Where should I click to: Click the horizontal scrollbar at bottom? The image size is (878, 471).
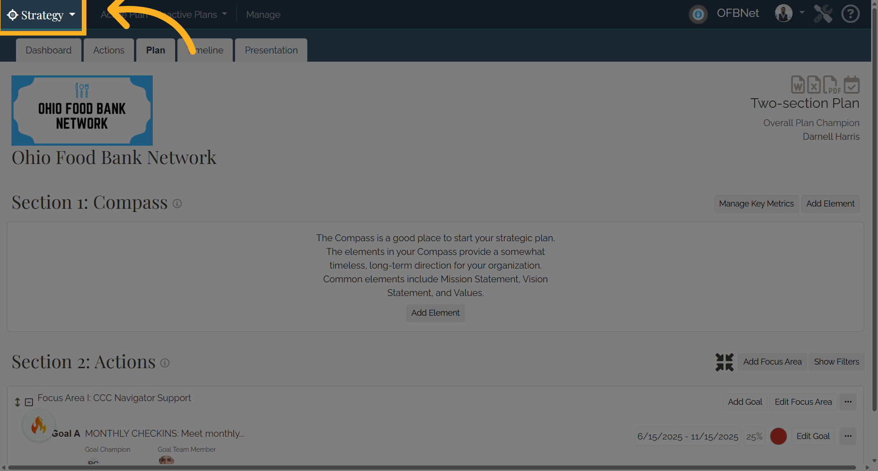click(432, 468)
